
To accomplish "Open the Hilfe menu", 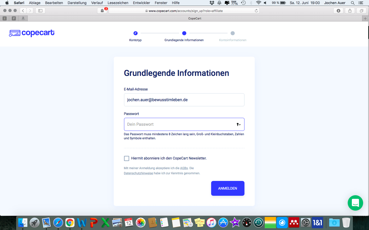I will tap(176, 3).
